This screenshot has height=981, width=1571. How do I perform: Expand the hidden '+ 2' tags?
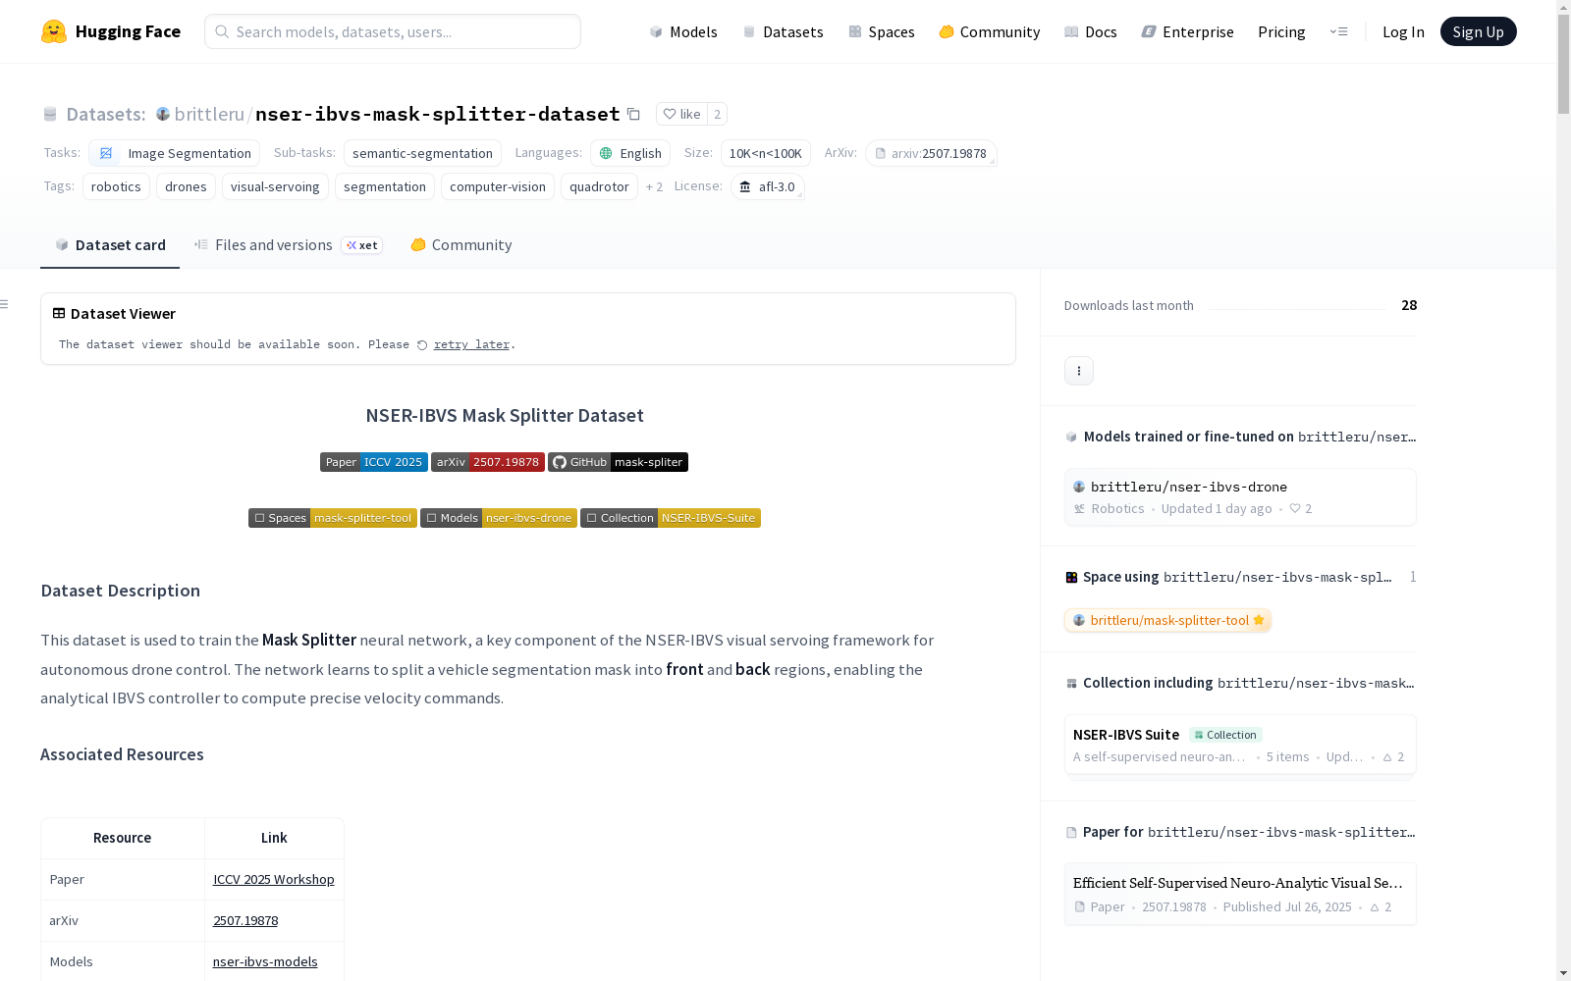pos(654,186)
